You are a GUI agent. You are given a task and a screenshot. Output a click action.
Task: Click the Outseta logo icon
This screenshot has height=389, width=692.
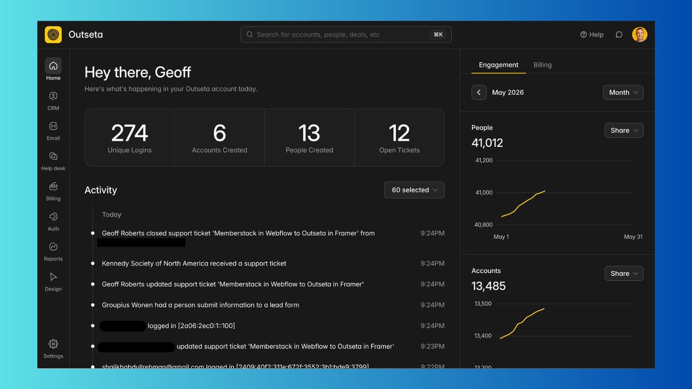pos(53,35)
